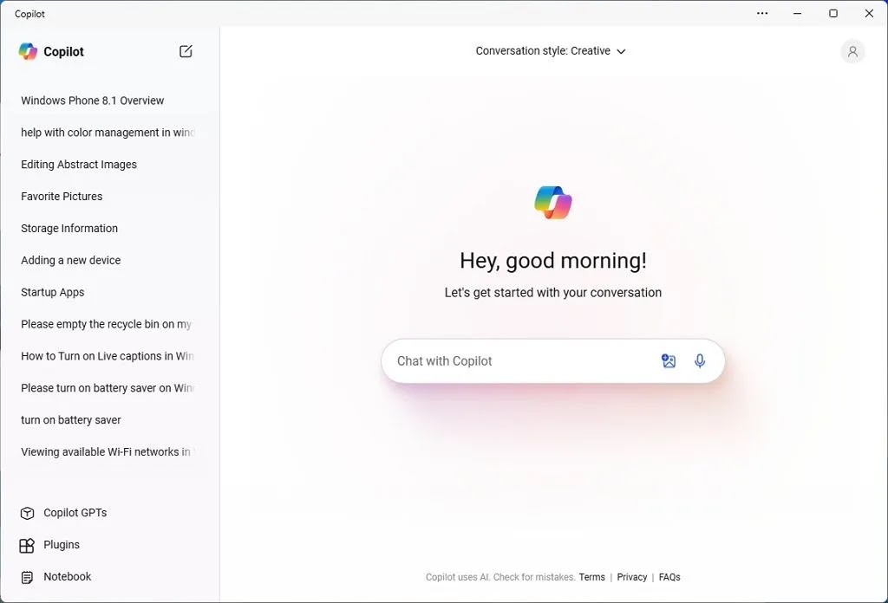Open Windows Phone 8.1 Overview chat
This screenshot has width=888, height=603.
pyautogui.click(x=92, y=100)
